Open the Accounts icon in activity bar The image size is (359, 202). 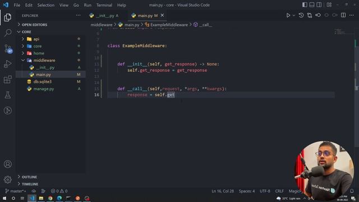click(8, 164)
